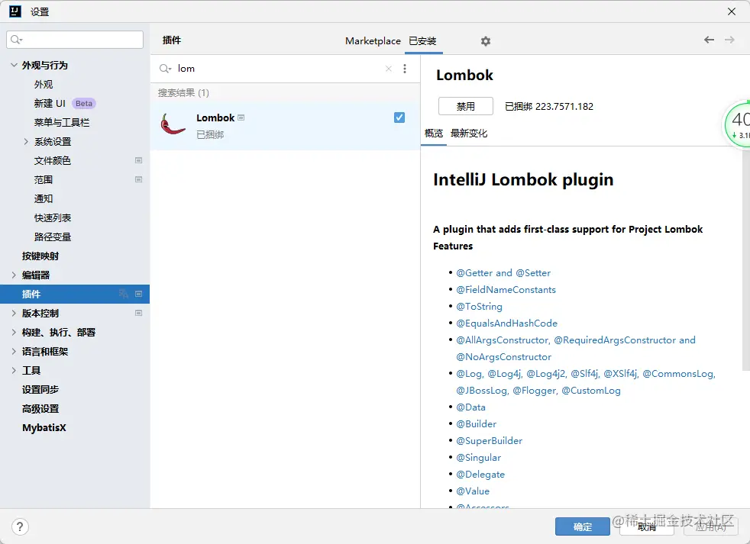Navigate forward with the right arrow
750x544 pixels.
[x=729, y=40]
